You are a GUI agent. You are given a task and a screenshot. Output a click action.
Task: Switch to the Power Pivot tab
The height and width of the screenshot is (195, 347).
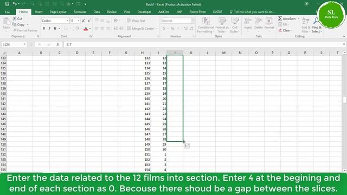[197, 12]
